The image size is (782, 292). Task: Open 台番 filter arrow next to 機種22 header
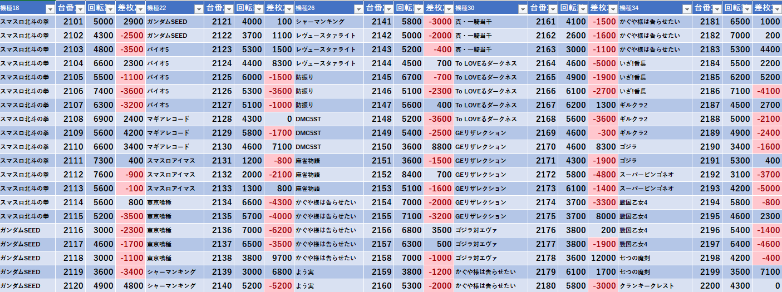pos(229,9)
